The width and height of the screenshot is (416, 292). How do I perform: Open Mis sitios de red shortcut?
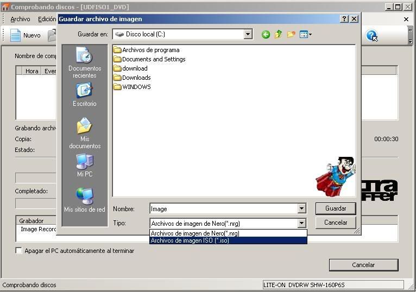(85, 200)
